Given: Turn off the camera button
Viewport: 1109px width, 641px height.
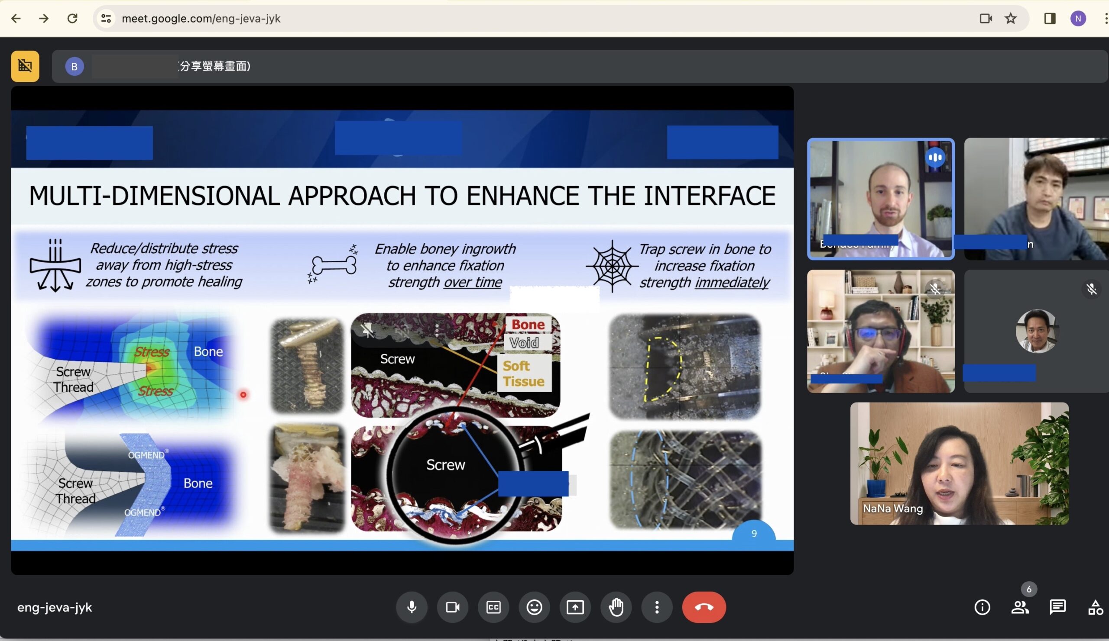Looking at the screenshot, I should [452, 607].
